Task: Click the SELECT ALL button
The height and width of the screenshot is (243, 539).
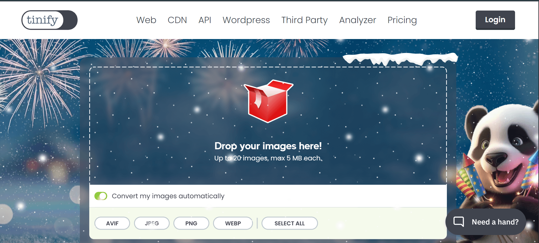Action: coord(289,223)
